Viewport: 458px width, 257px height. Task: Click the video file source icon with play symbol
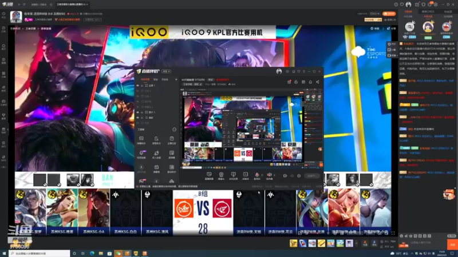pyautogui.click(x=246, y=174)
